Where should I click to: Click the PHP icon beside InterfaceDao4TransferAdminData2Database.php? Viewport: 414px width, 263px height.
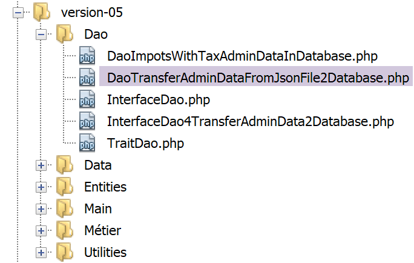(87, 122)
